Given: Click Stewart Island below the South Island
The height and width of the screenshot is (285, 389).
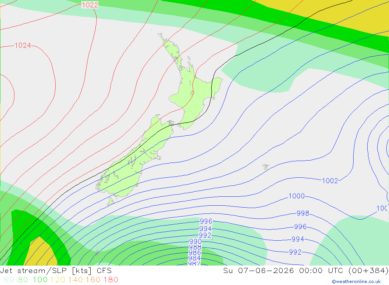Looking at the screenshot, I should pyautogui.click(x=110, y=201).
